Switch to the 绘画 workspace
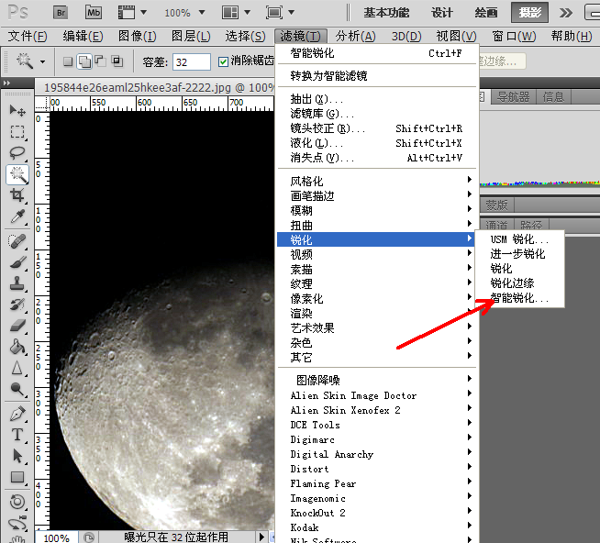Screen dimensions: 600x543 pyautogui.click(x=486, y=13)
